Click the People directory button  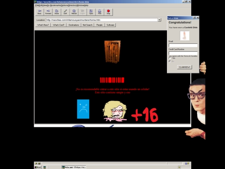100,25
